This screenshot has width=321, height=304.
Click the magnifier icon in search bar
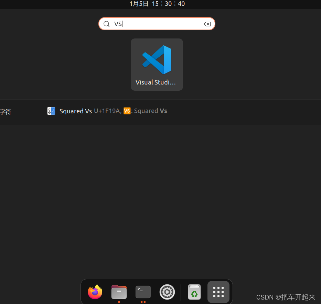point(106,24)
